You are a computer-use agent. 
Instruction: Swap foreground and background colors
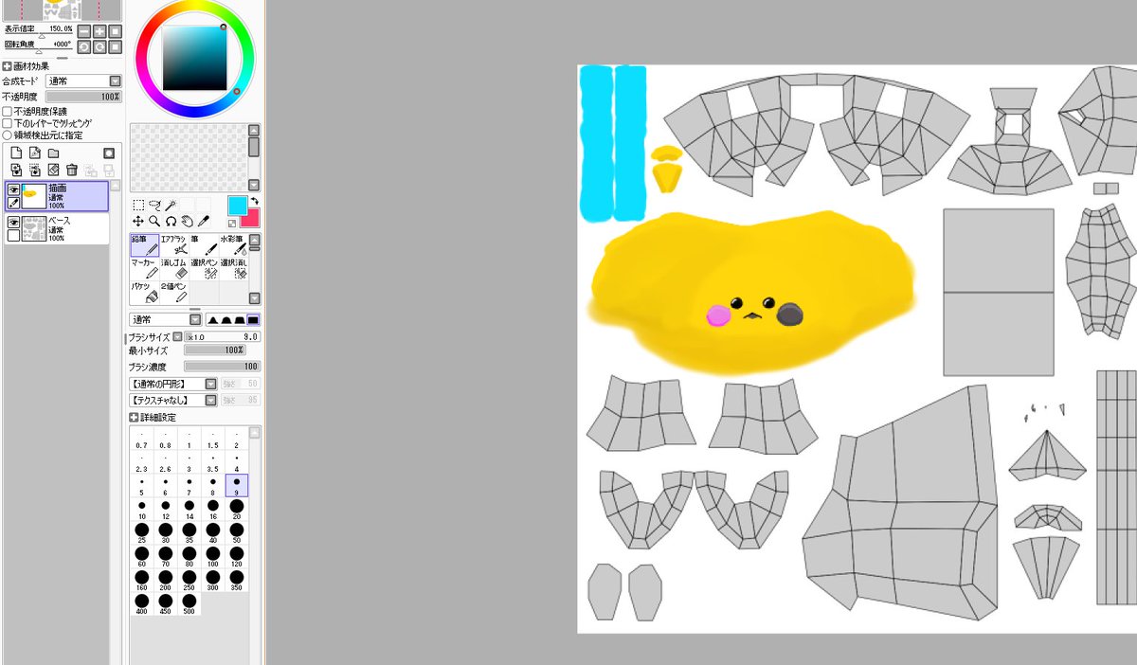253,201
